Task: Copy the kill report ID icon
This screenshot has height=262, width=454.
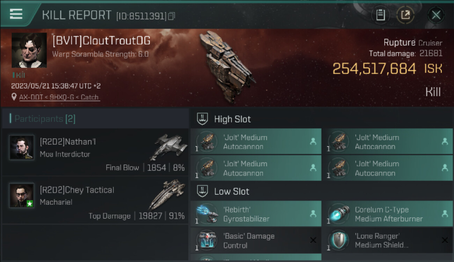Action: click(x=171, y=16)
